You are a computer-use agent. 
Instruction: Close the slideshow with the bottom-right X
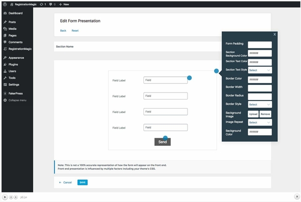coord(296,197)
